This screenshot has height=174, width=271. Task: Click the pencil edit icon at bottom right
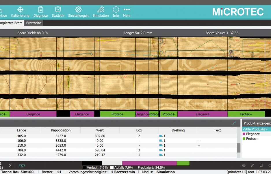(253, 166)
